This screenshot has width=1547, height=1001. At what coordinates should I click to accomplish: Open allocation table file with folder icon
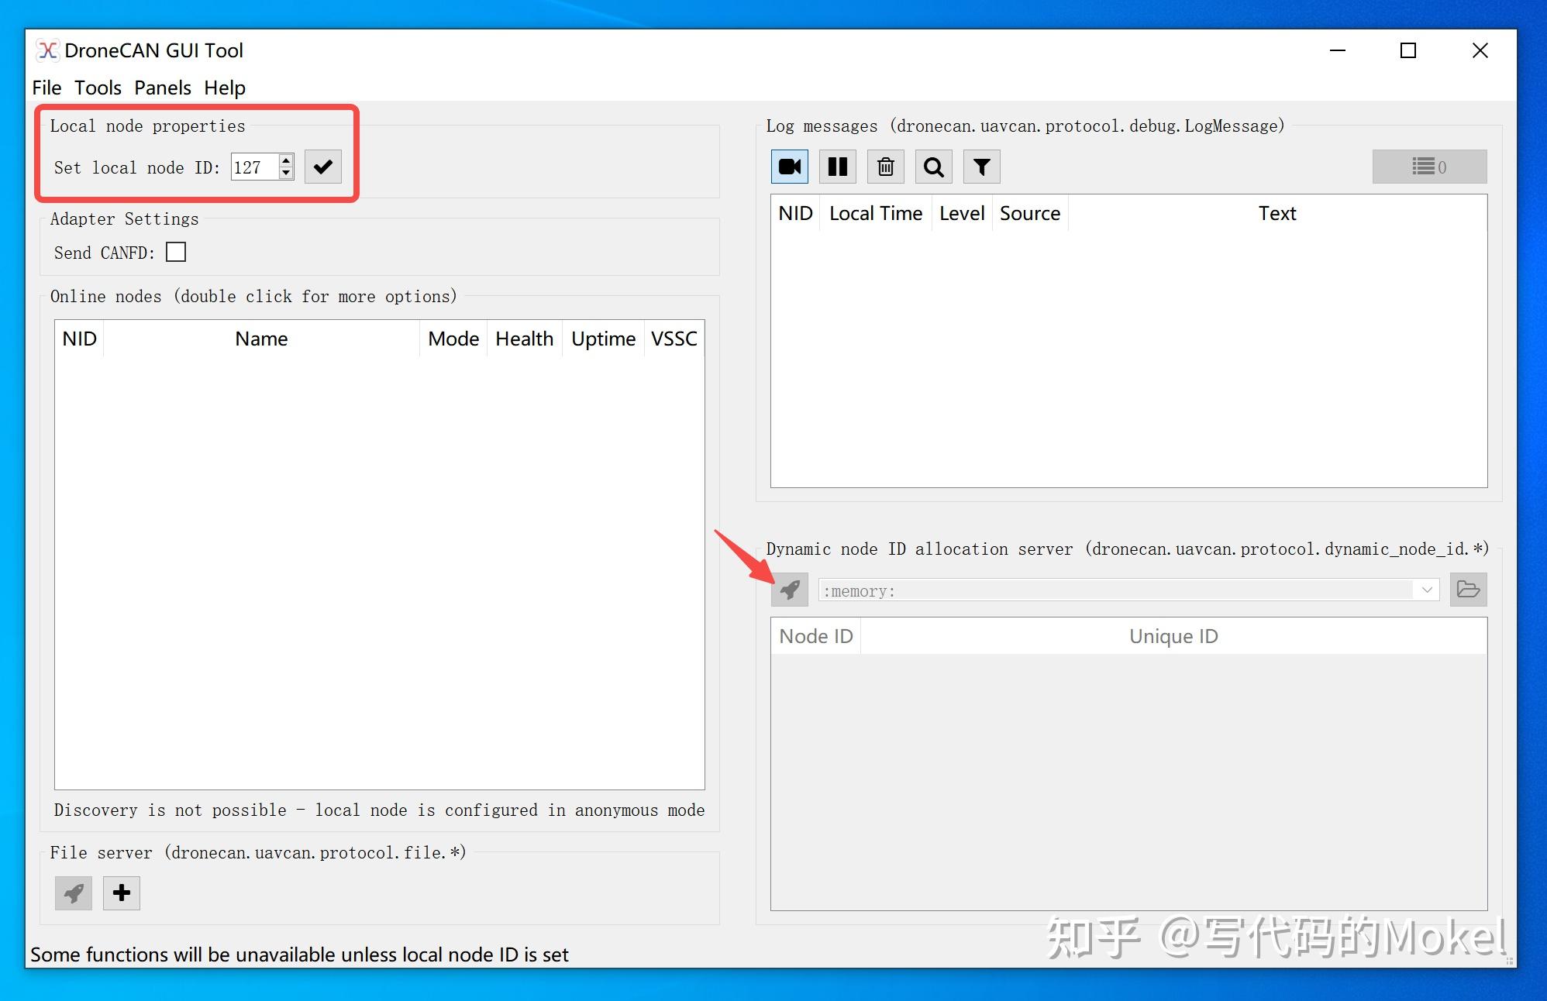pos(1467,589)
